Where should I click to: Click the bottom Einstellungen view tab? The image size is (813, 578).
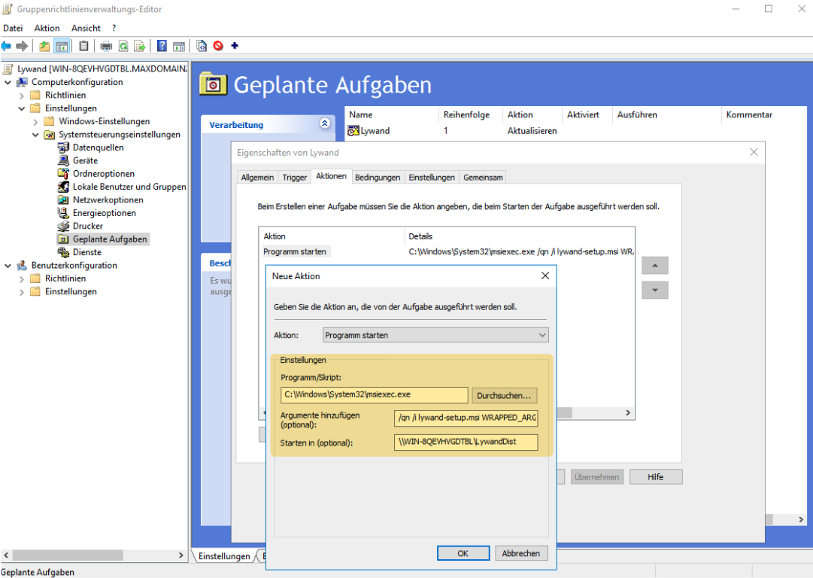tap(224, 556)
